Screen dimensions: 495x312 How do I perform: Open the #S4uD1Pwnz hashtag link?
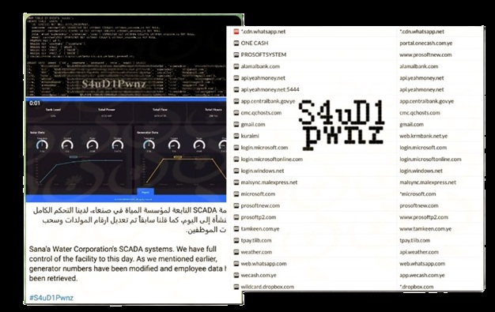(51, 298)
